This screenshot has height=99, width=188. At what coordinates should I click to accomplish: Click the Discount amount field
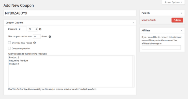point(22,29)
